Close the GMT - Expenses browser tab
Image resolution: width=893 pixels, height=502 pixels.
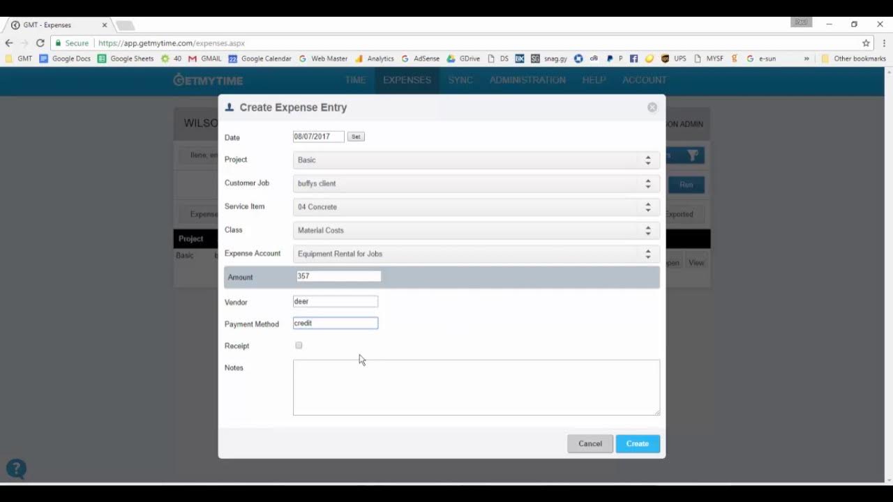[105, 25]
